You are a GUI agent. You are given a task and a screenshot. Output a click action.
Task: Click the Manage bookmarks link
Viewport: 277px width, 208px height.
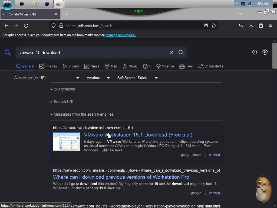point(121,35)
